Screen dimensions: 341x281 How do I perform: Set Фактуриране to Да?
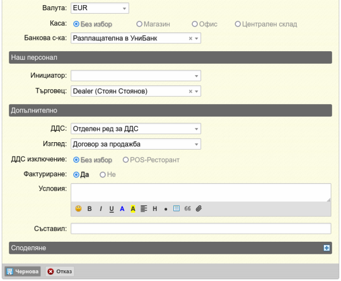click(x=76, y=175)
